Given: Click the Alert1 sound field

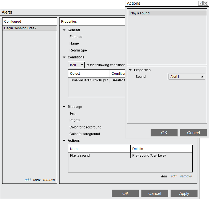Looking at the screenshot, I should (184, 77).
